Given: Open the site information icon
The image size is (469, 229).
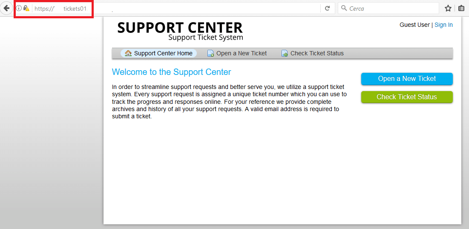Looking at the screenshot, I should [x=19, y=9].
